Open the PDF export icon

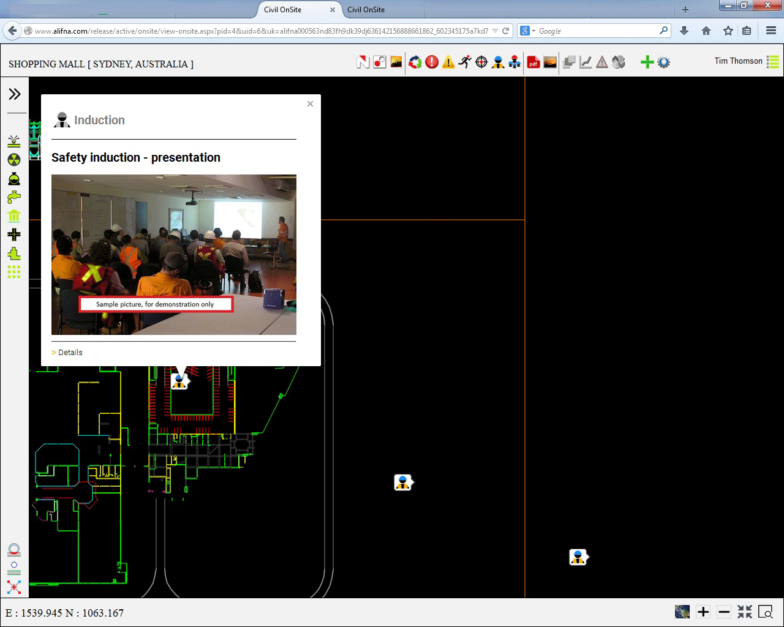click(533, 62)
